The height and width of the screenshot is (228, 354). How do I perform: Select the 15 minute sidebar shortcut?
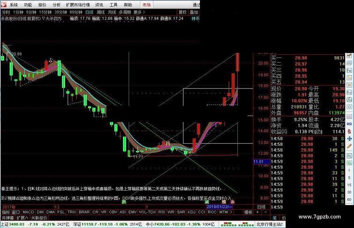pos(349,185)
